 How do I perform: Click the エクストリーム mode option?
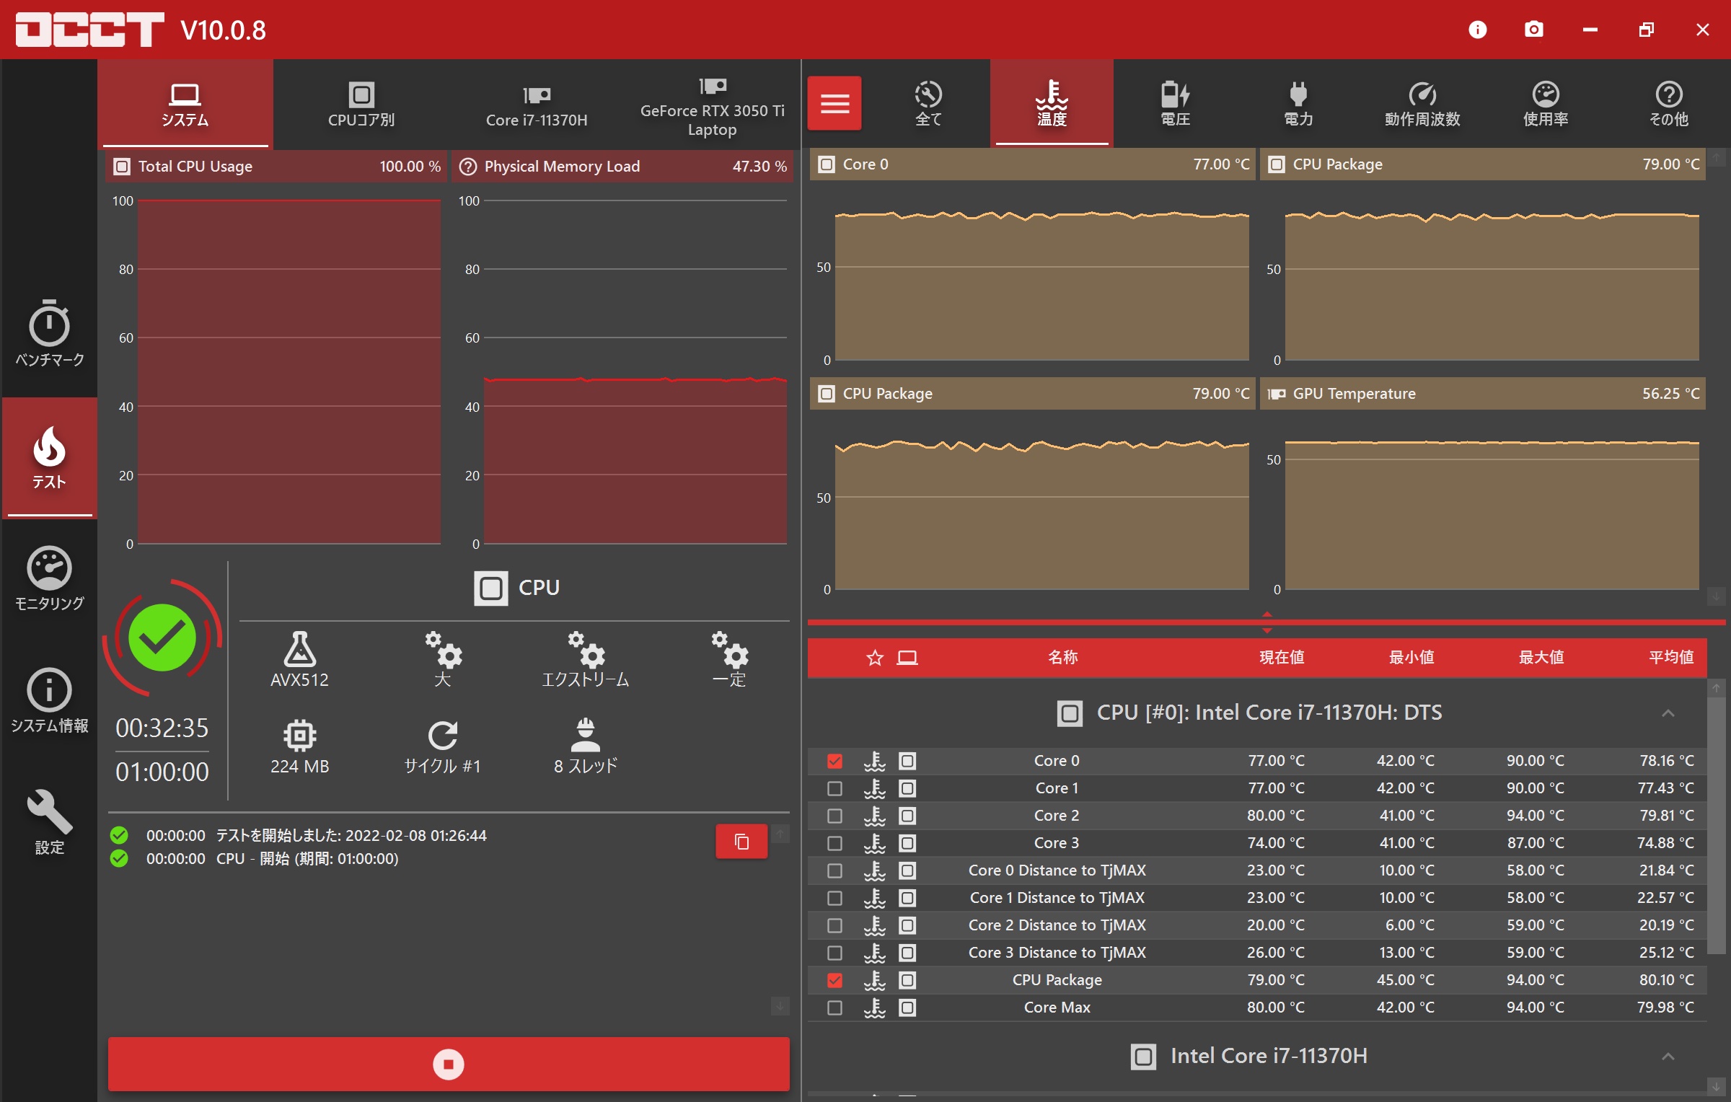pyautogui.click(x=585, y=659)
